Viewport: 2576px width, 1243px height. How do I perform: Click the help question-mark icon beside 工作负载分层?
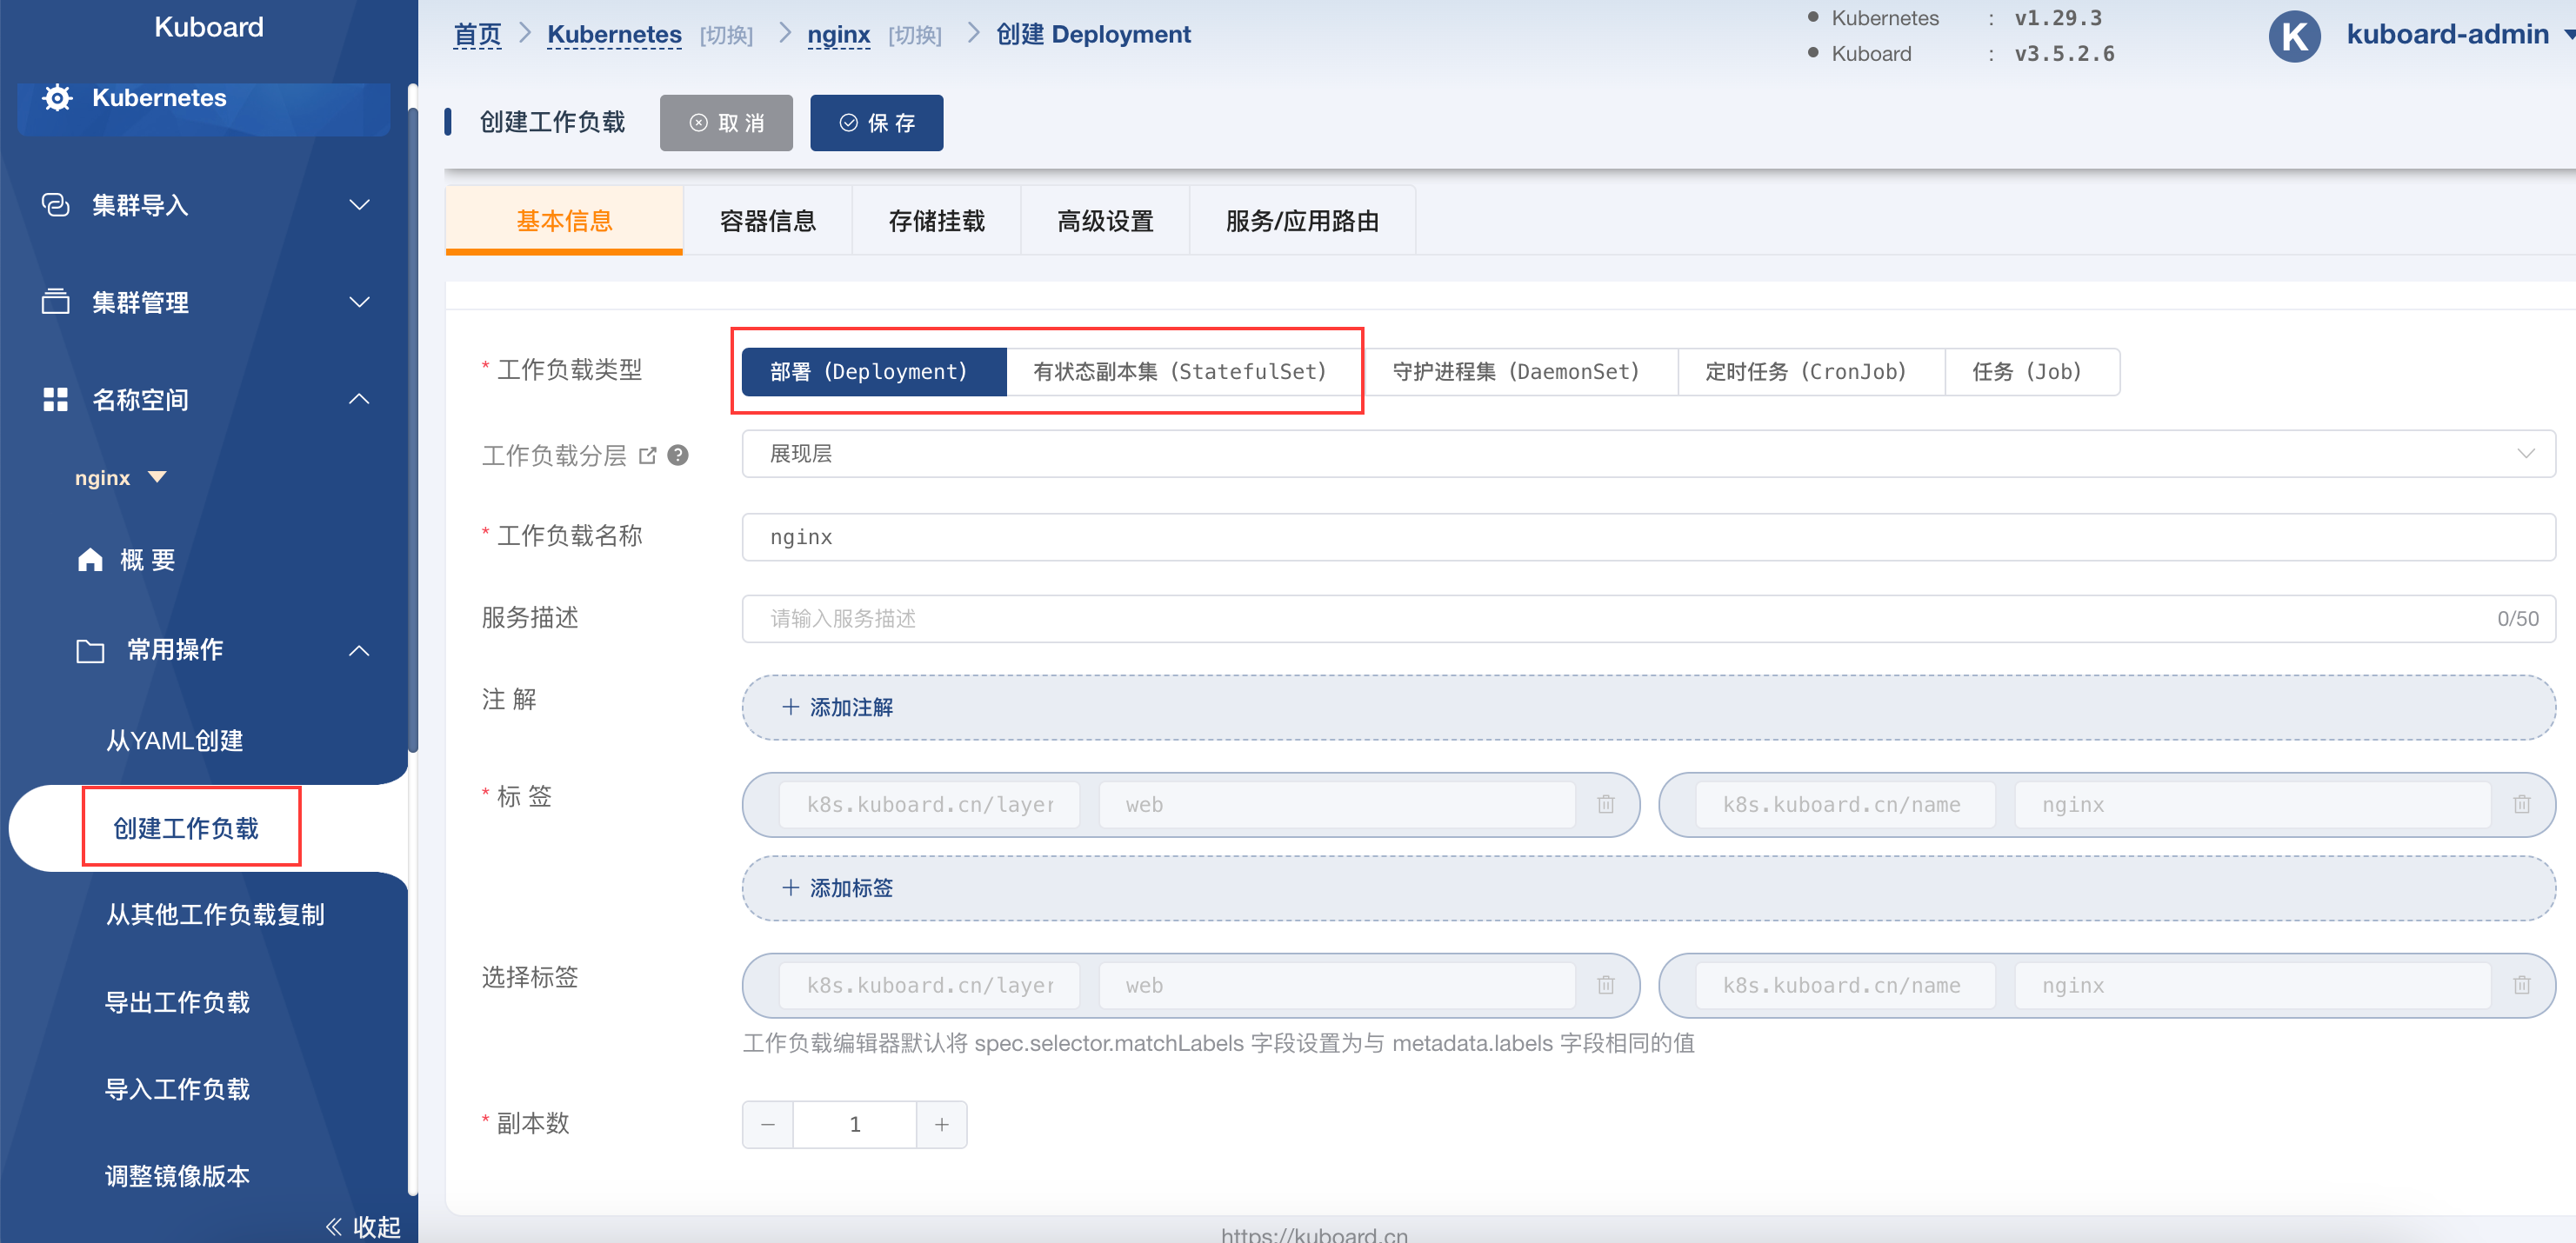click(x=678, y=455)
